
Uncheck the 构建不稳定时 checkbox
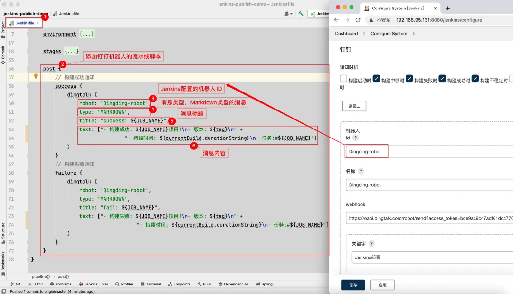[x=475, y=78]
